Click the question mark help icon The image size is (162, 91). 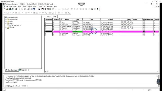(x=97, y=9)
